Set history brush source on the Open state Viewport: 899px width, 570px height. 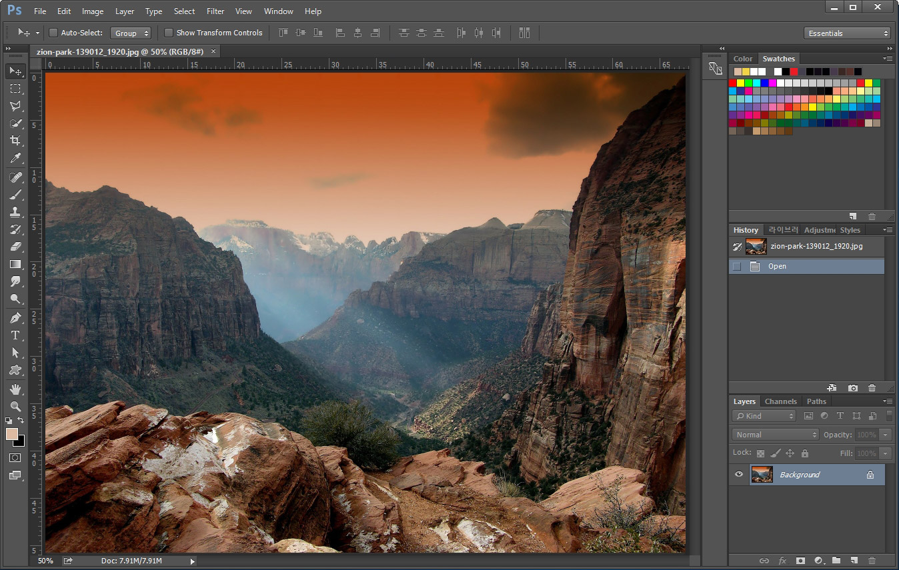pyautogui.click(x=736, y=266)
